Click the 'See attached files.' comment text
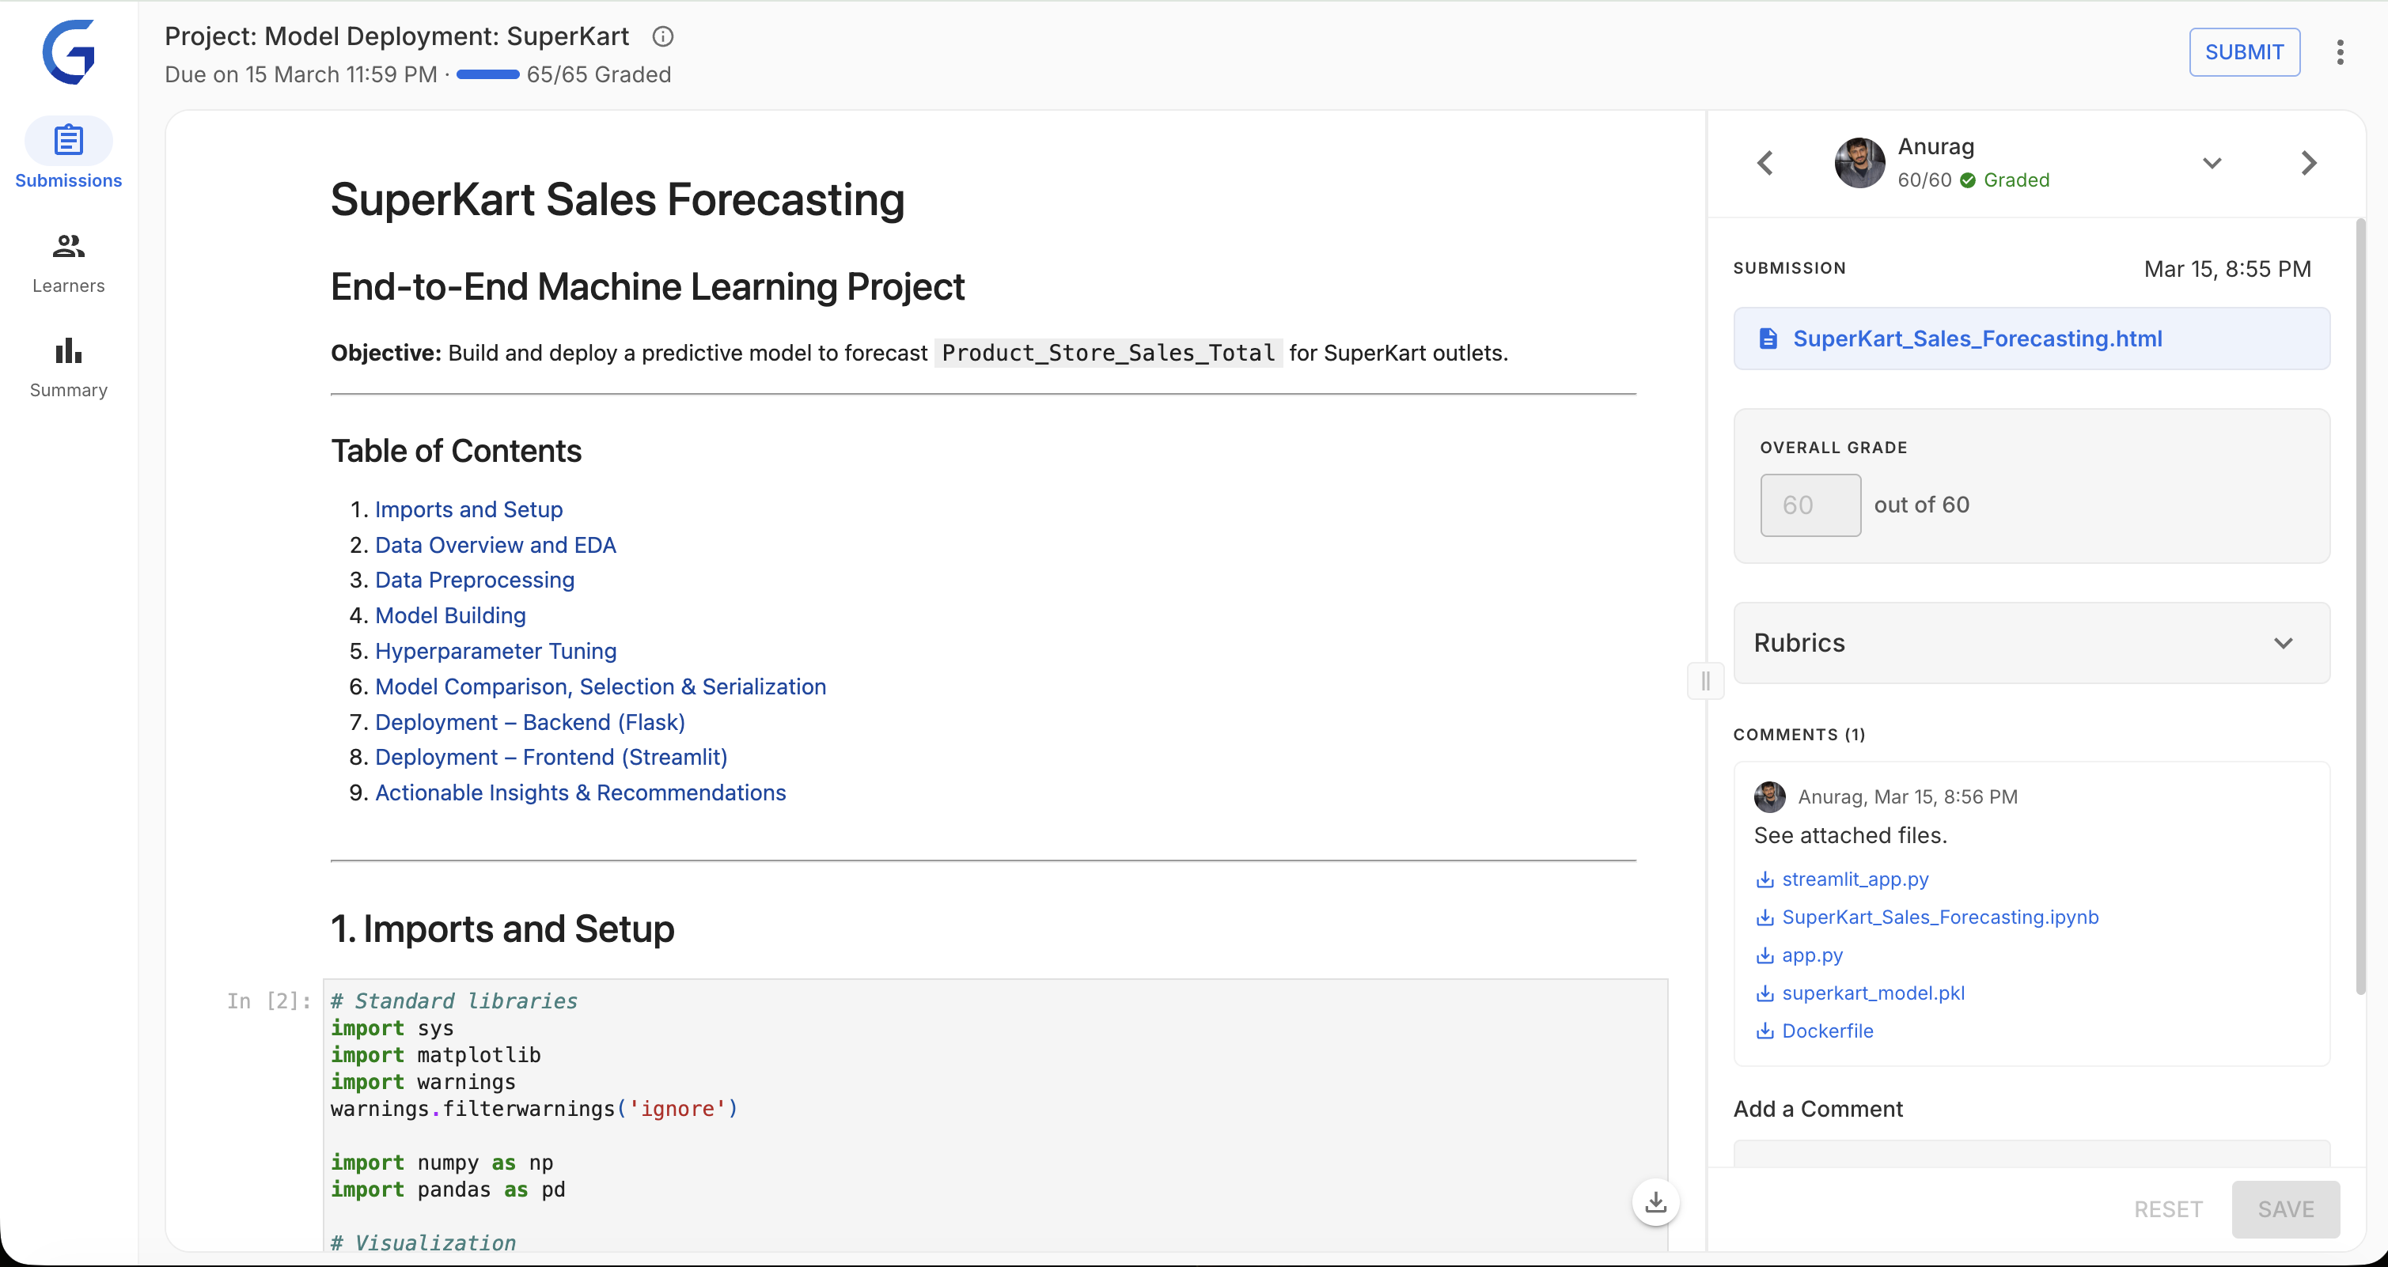Screen dimensions: 2388x1267 point(1849,835)
